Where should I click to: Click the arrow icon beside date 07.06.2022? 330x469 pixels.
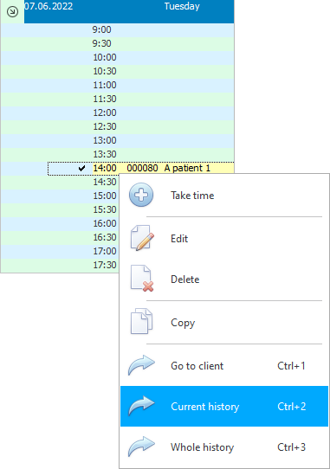(x=12, y=11)
